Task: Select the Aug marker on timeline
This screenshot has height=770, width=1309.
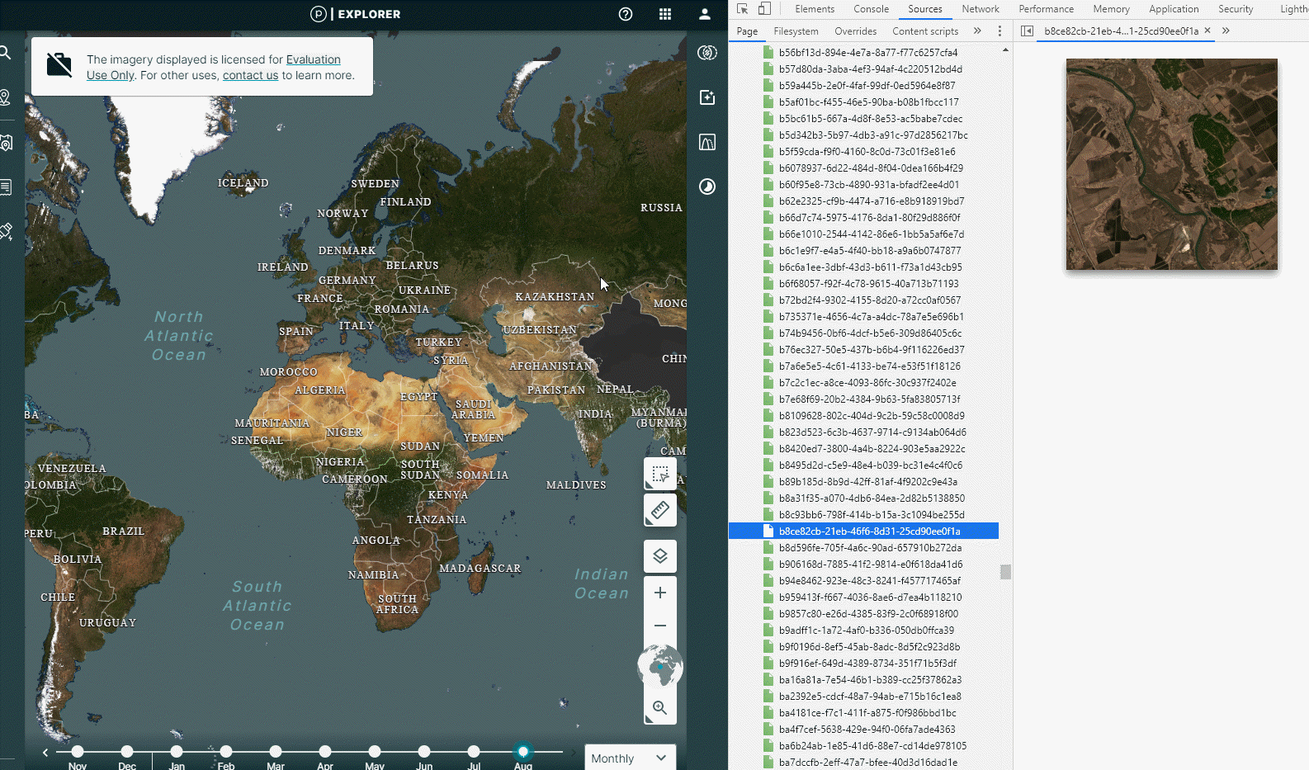Action: 523,751
